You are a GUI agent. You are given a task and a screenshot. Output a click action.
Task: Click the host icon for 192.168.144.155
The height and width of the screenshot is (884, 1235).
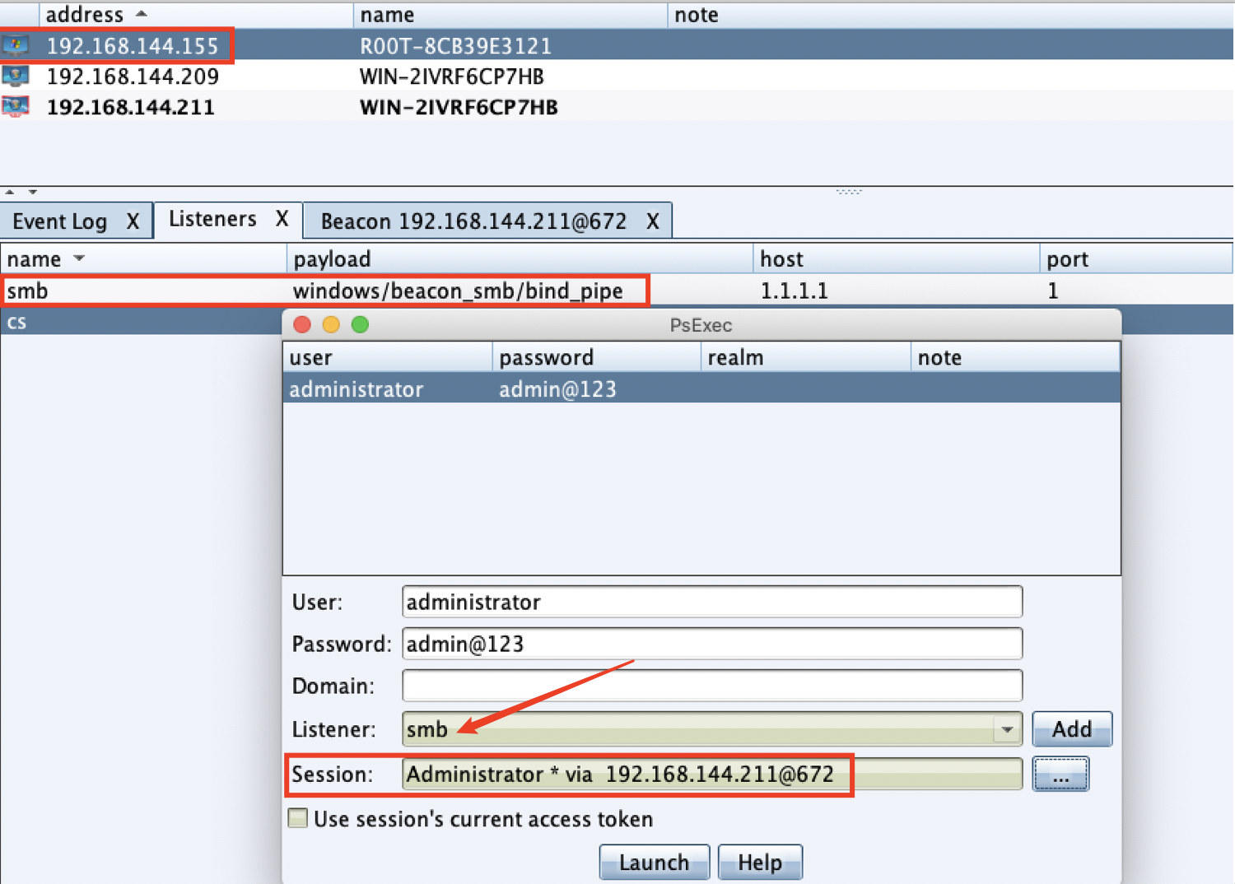click(x=16, y=45)
